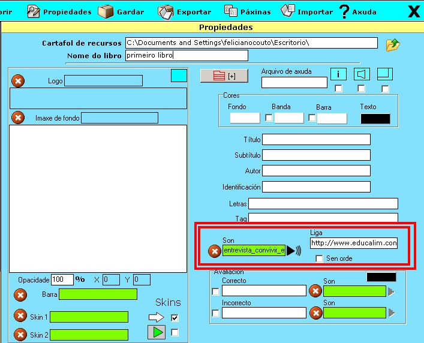
Task: Click the Título input field
Action: coord(316,140)
